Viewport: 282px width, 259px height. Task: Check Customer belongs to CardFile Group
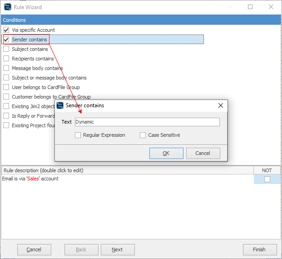pyautogui.click(x=6, y=97)
